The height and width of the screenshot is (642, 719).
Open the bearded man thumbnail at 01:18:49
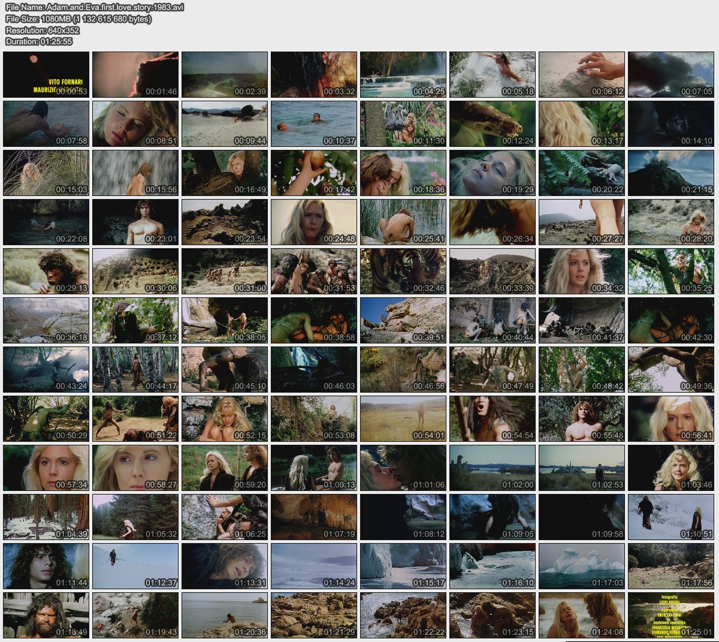pyautogui.click(x=46, y=615)
